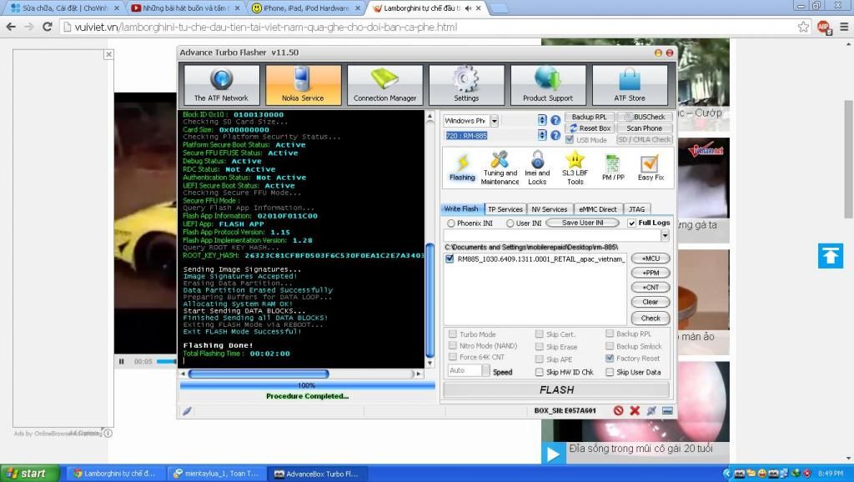Image resolution: width=854 pixels, height=482 pixels.
Task: Click the red X icon in status bar
Action: click(x=635, y=410)
